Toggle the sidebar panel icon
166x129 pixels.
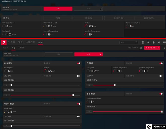164,42
